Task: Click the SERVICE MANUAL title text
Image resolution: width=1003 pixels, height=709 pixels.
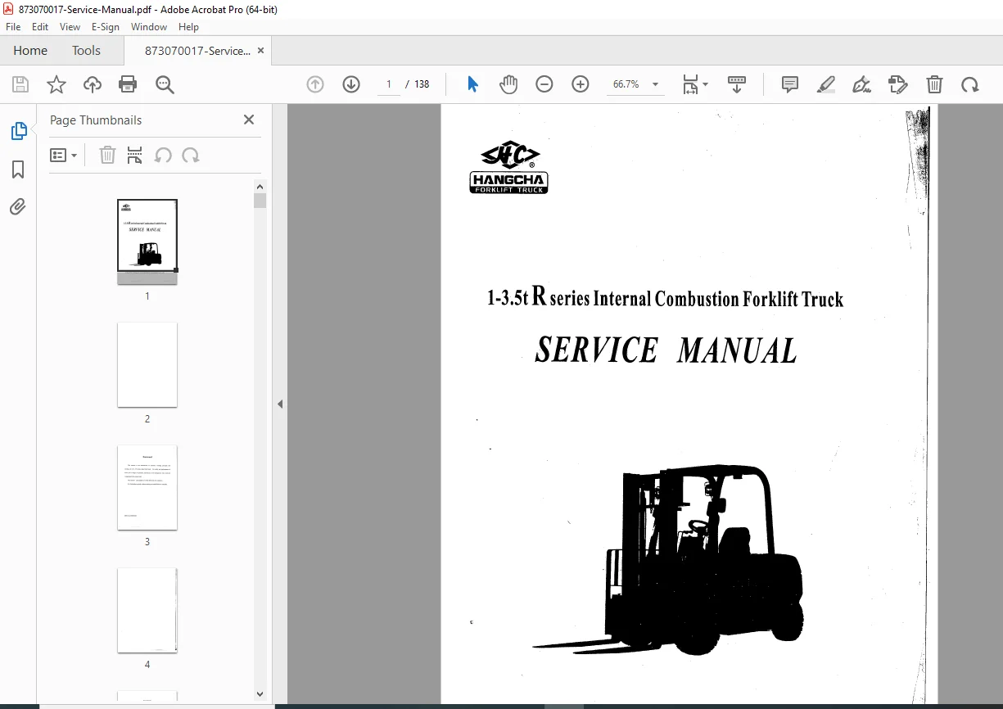Action: pyautogui.click(x=666, y=350)
